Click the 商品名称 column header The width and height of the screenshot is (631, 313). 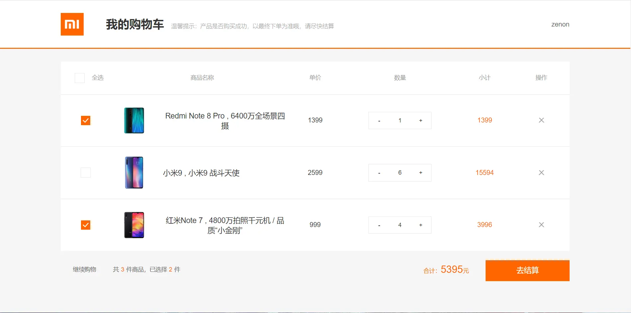click(202, 78)
